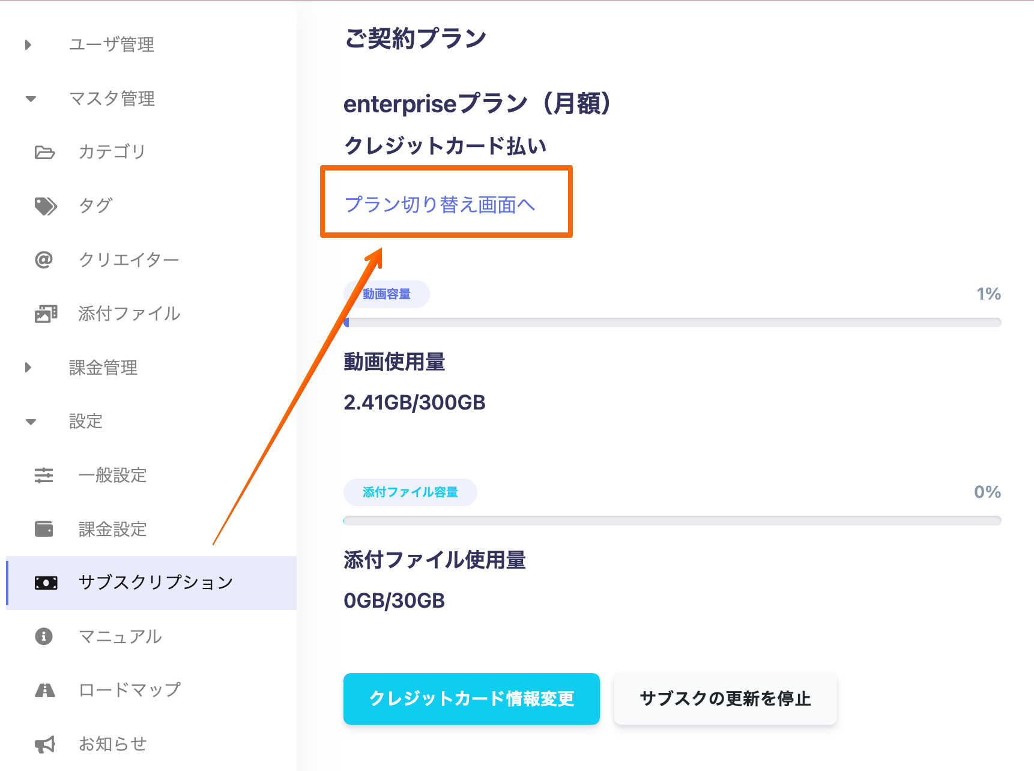Click the 動画容量 usage progress bar

tap(672, 322)
